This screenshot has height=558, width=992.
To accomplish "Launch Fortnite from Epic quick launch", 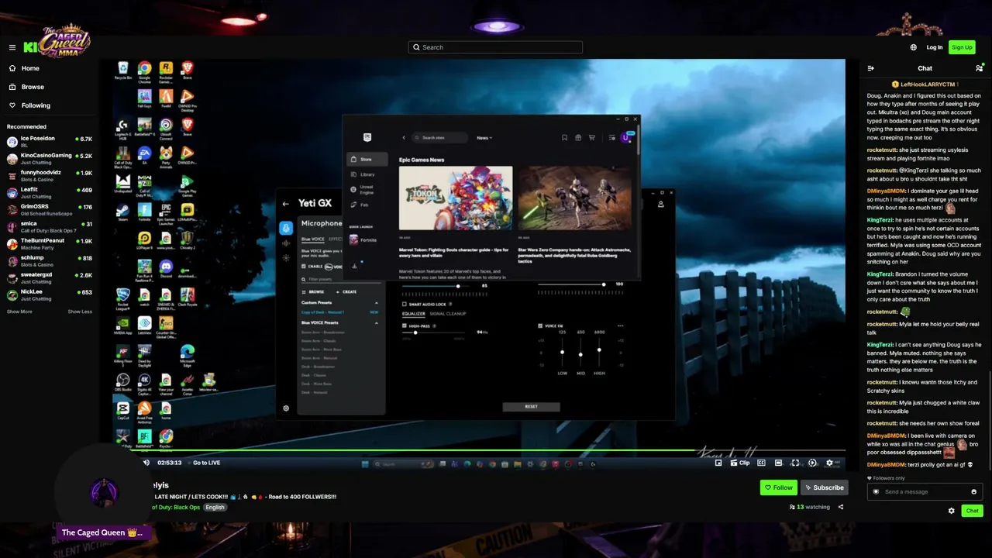I will [x=363, y=240].
